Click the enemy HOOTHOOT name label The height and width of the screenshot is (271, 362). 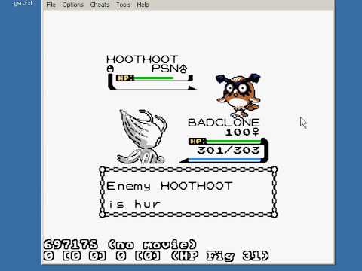coord(143,59)
